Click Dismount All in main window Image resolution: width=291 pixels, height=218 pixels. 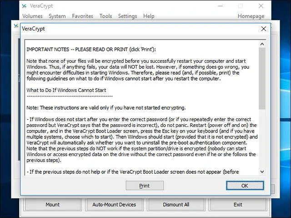[176, 205]
